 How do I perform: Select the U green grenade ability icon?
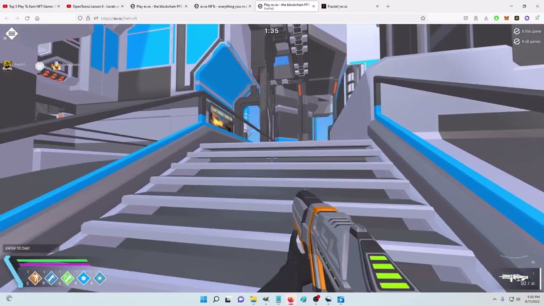[x=68, y=278]
